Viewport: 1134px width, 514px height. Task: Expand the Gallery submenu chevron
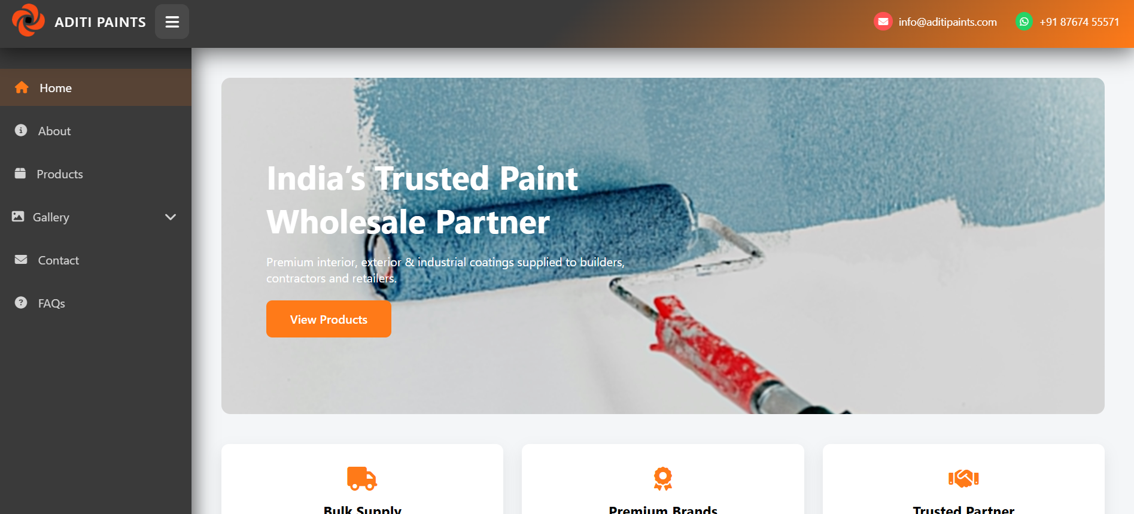click(171, 217)
